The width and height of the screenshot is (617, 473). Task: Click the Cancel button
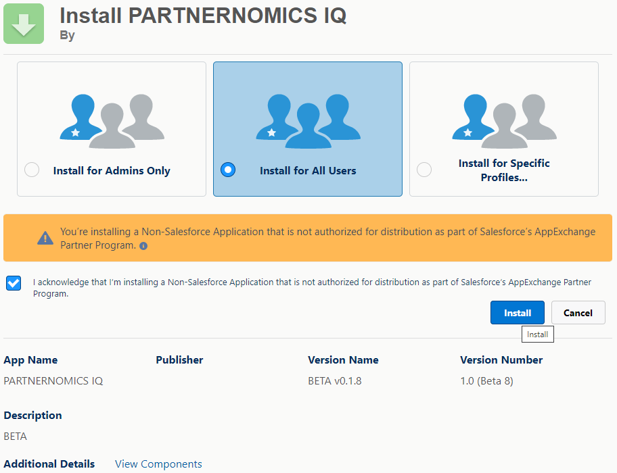(578, 313)
